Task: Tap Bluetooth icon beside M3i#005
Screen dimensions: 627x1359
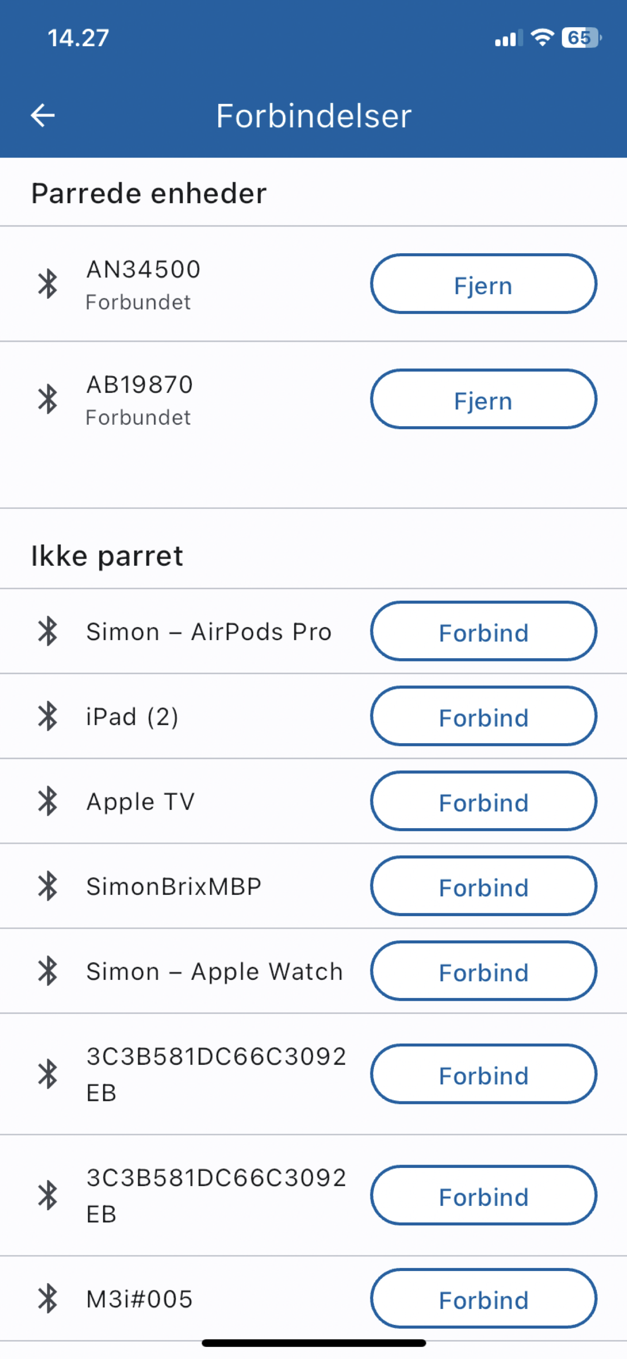Action: (x=48, y=1298)
